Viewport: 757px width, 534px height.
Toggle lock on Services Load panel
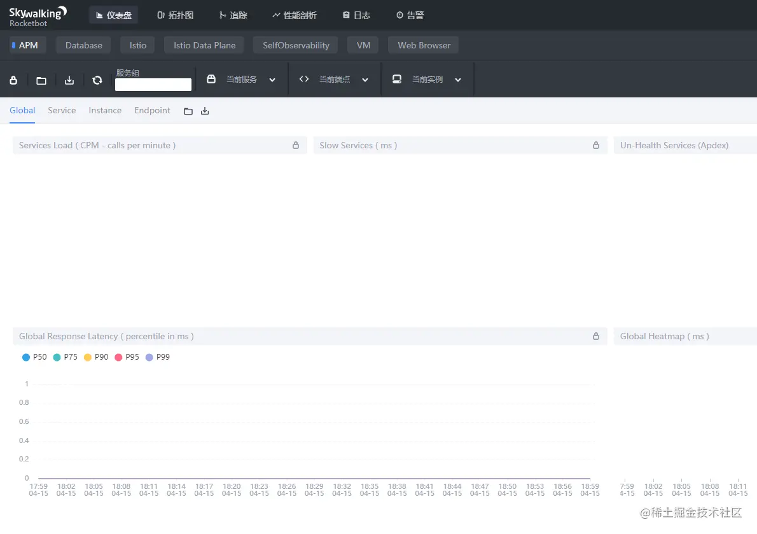(295, 145)
